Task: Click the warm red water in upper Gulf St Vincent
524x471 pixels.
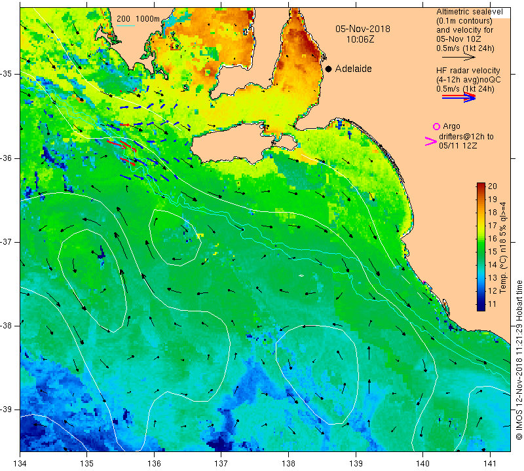Action: pos(303,40)
